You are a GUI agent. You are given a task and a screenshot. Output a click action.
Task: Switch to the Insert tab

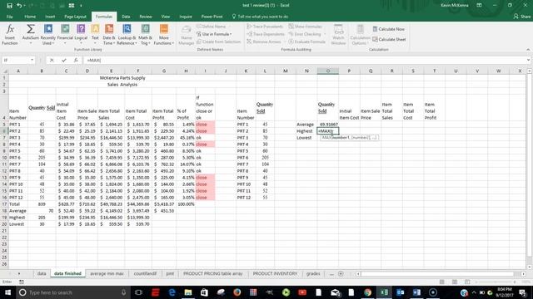click(x=50, y=17)
